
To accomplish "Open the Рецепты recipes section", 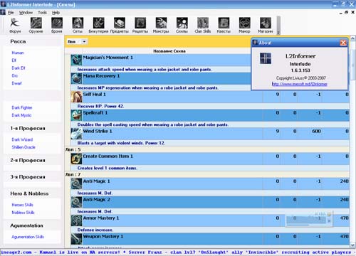I will (140, 26).
